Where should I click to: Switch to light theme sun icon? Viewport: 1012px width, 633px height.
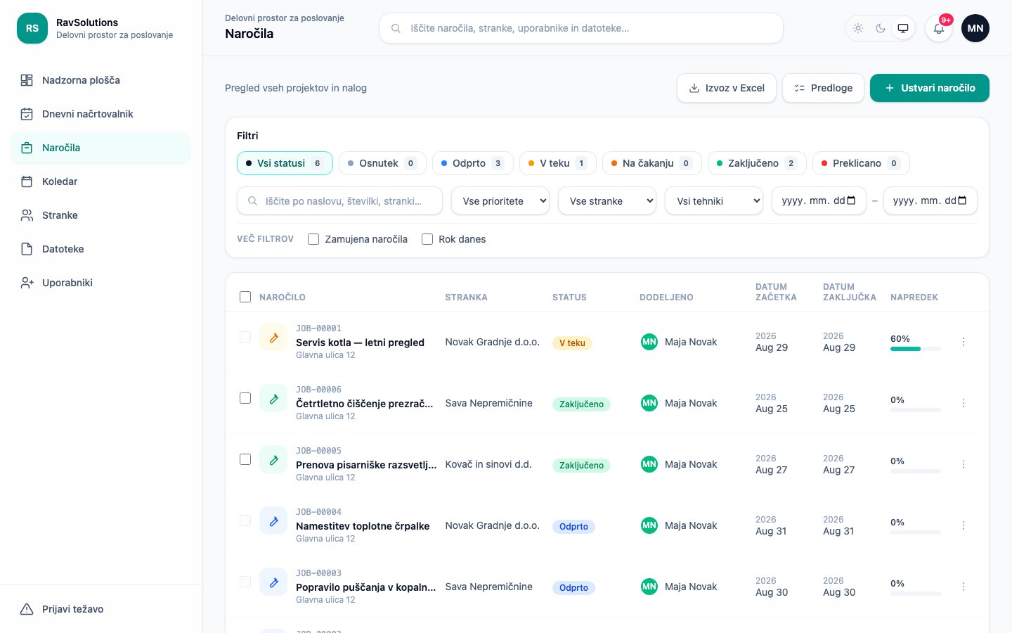(x=858, y=28)
